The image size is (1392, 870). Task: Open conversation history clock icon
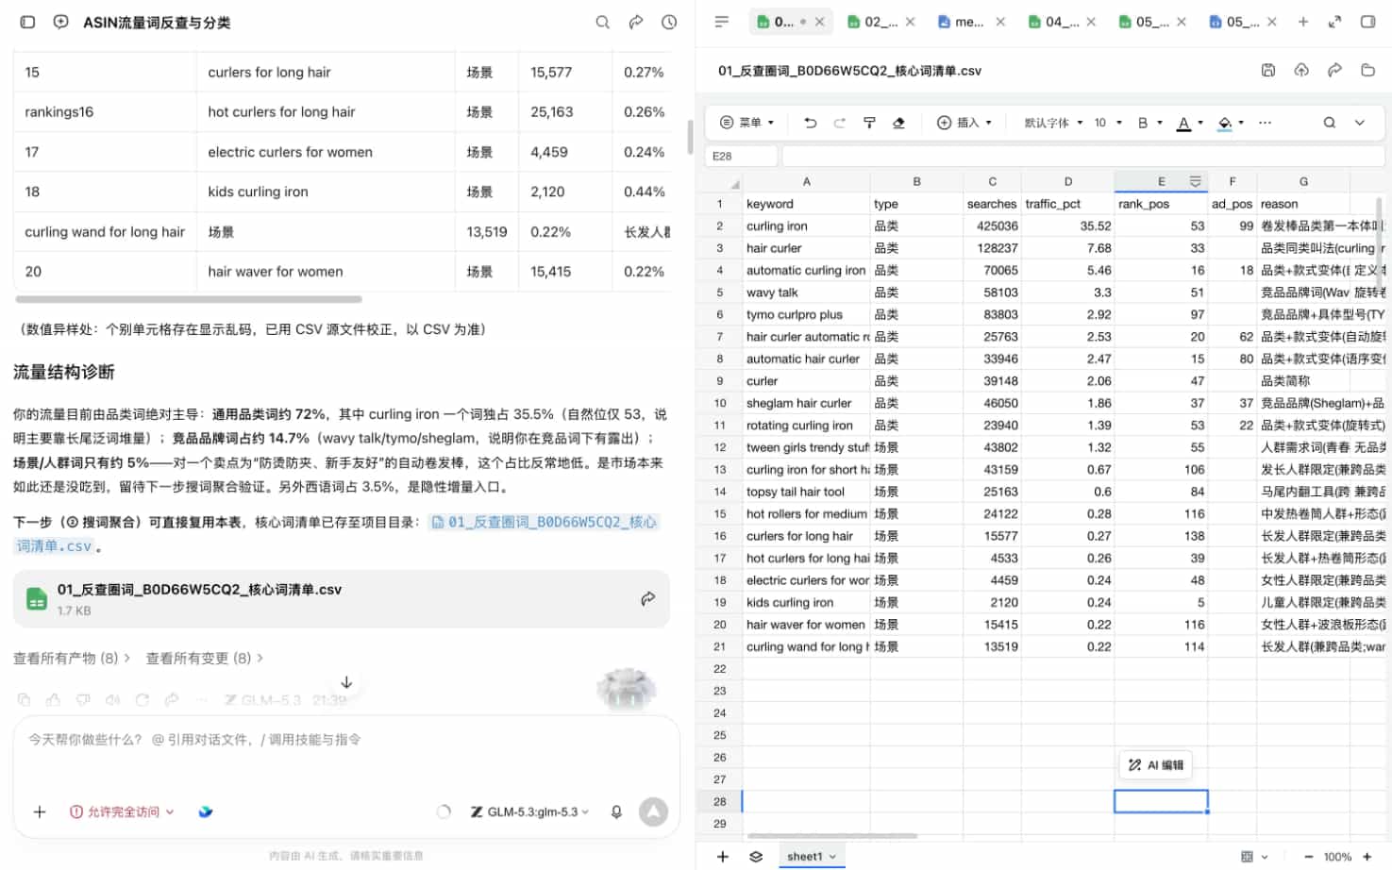(x=669, y=22)
